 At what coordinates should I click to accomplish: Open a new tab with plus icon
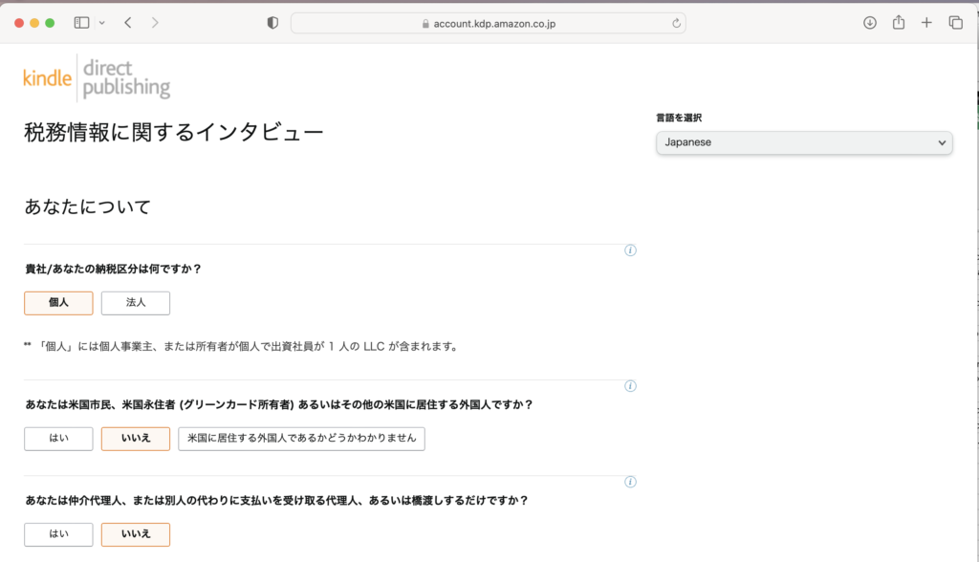[926, 23]
